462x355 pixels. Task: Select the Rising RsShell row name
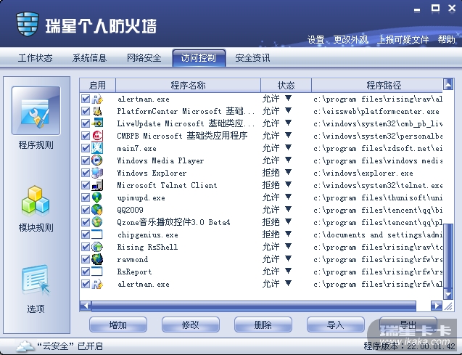point(147,247)
